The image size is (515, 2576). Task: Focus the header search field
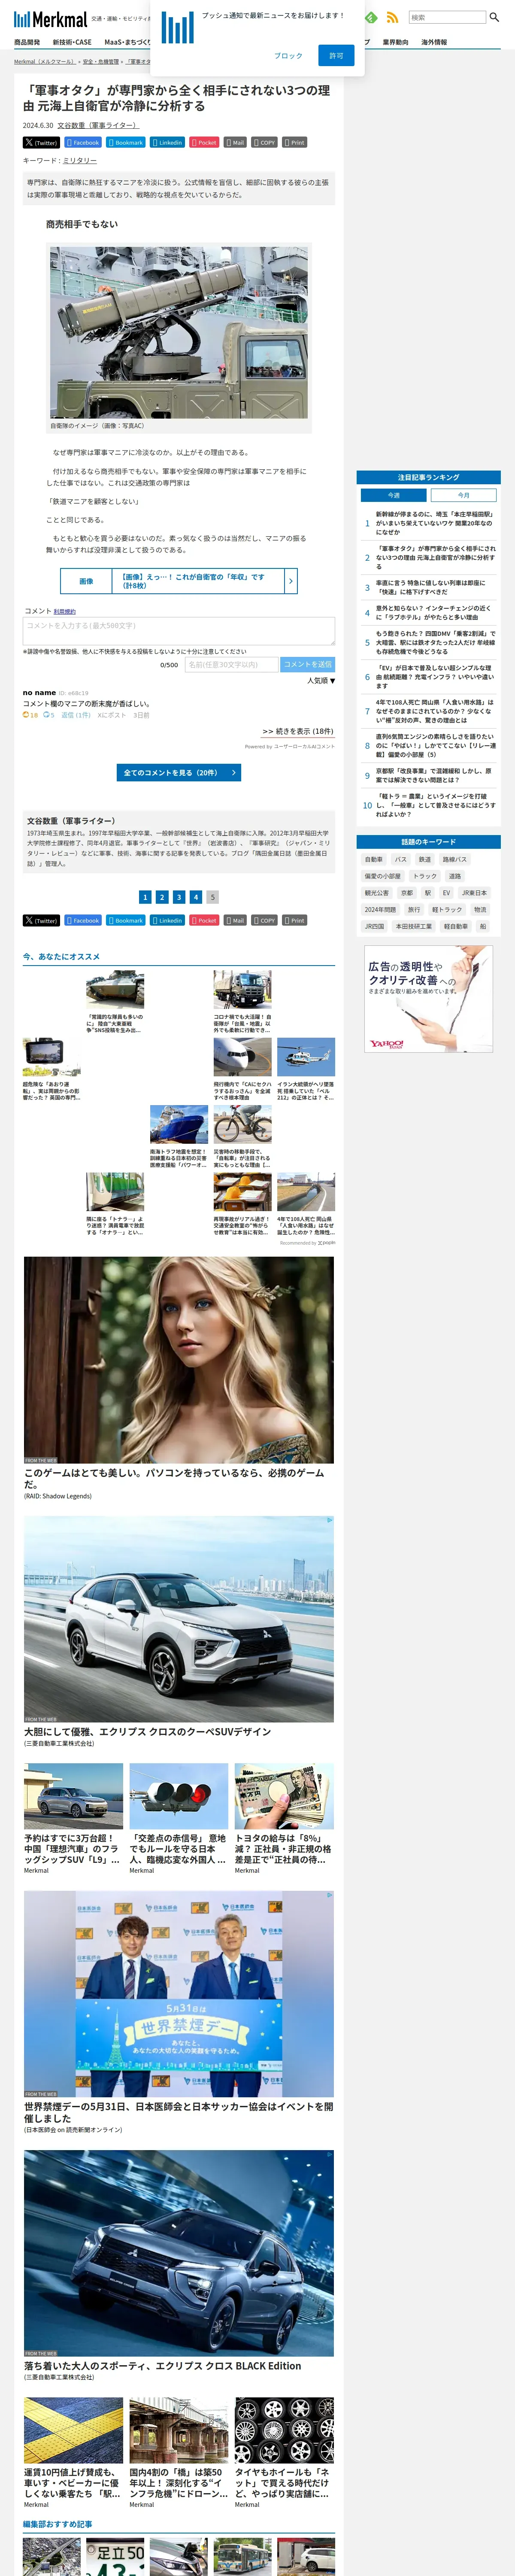click(447, 17)
